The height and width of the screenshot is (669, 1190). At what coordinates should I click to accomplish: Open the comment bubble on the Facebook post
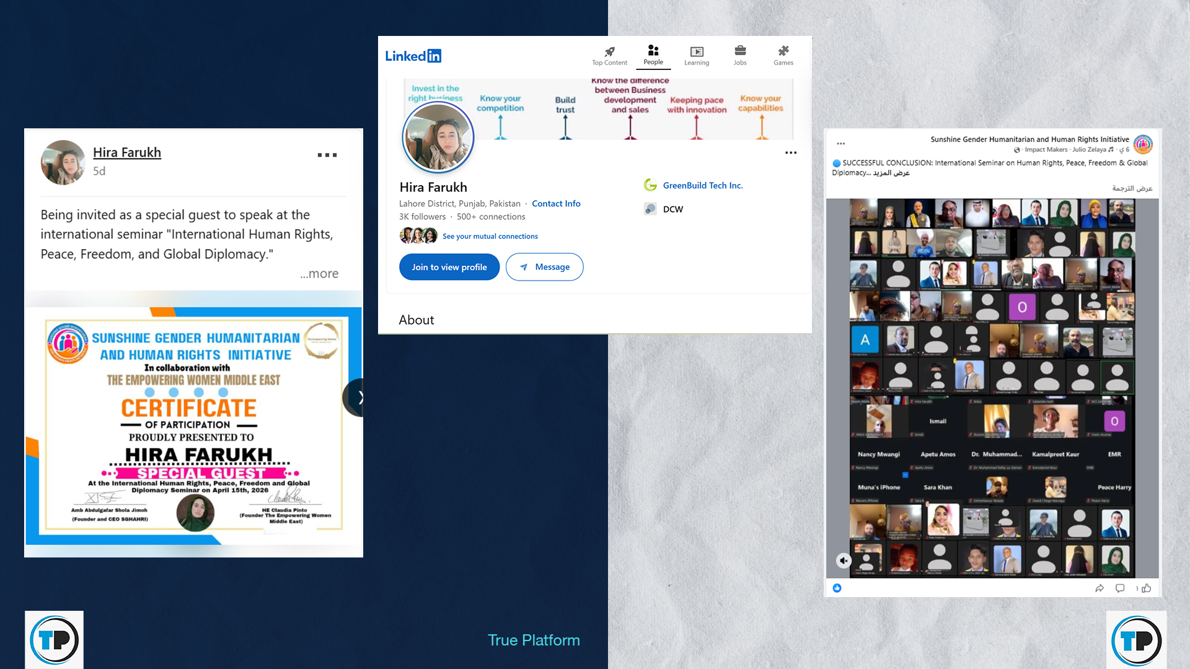(1120, 588)
